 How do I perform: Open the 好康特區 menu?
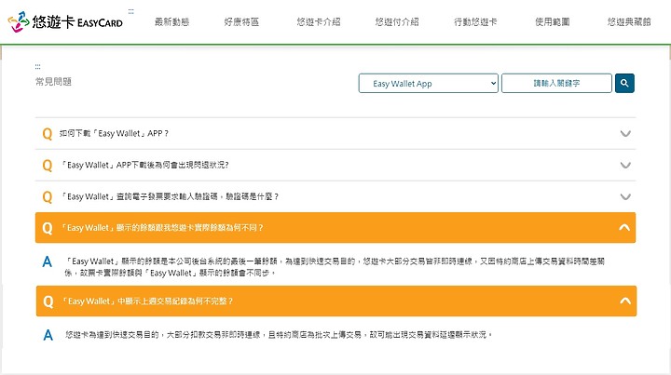(x=241, y=21)
